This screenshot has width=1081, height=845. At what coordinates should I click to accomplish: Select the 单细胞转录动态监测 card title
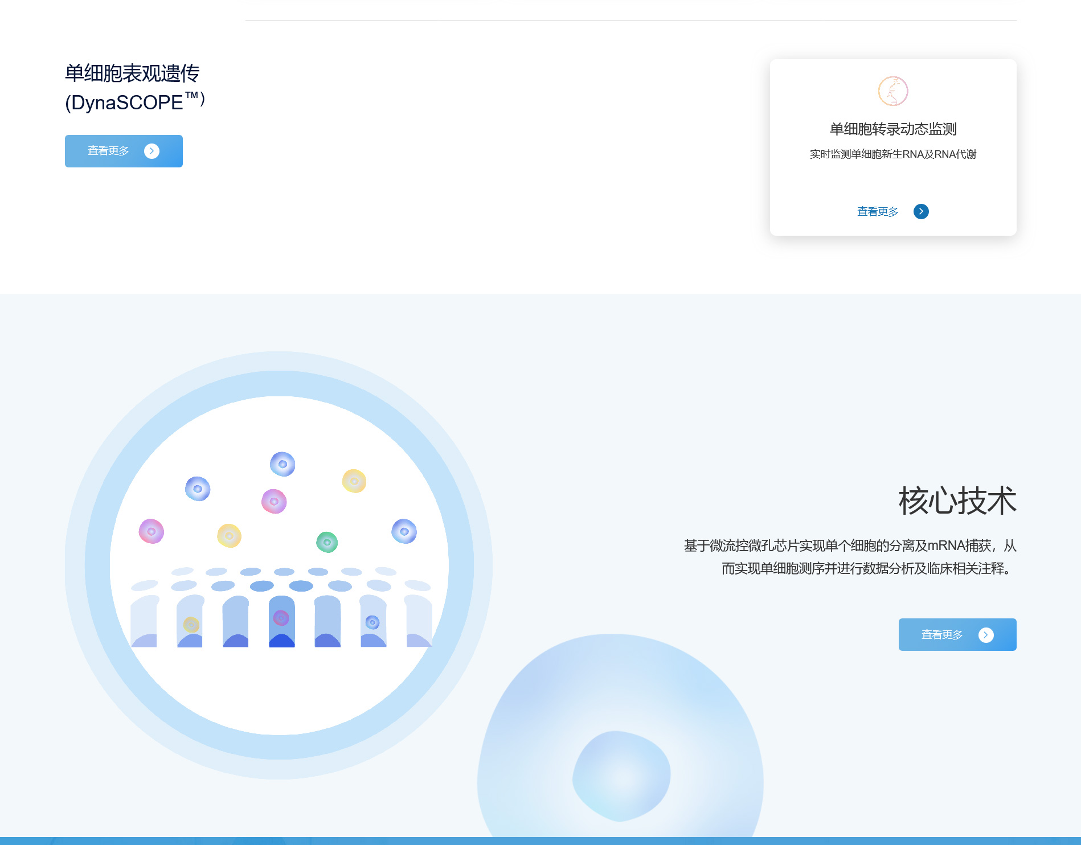pyautogui.click(x=892, y=129)
